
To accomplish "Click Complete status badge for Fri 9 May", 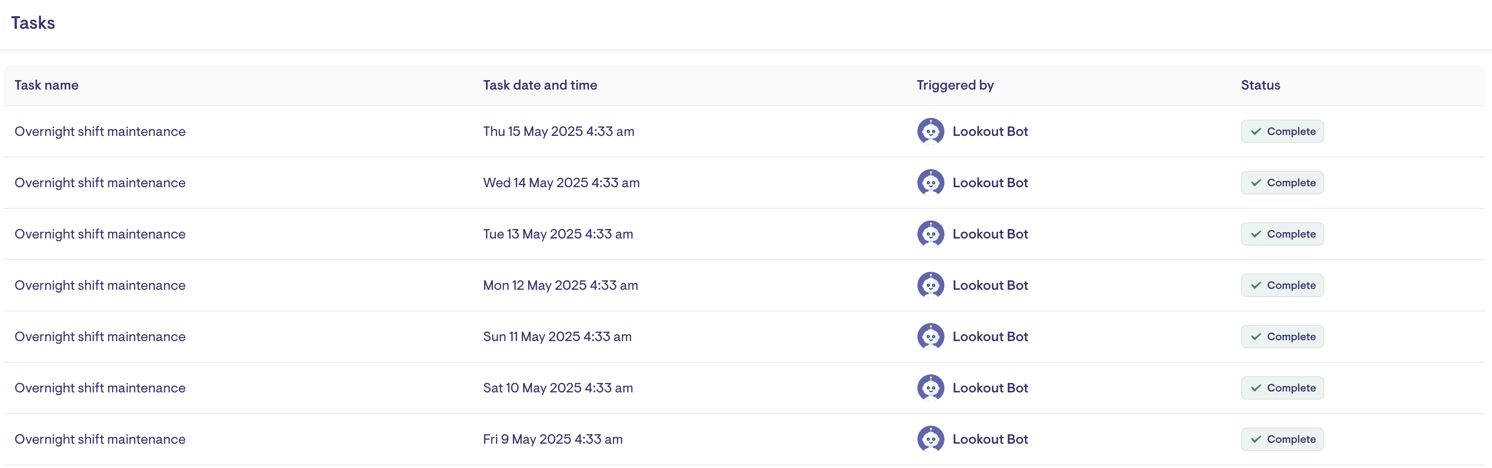I will 1282,439.
